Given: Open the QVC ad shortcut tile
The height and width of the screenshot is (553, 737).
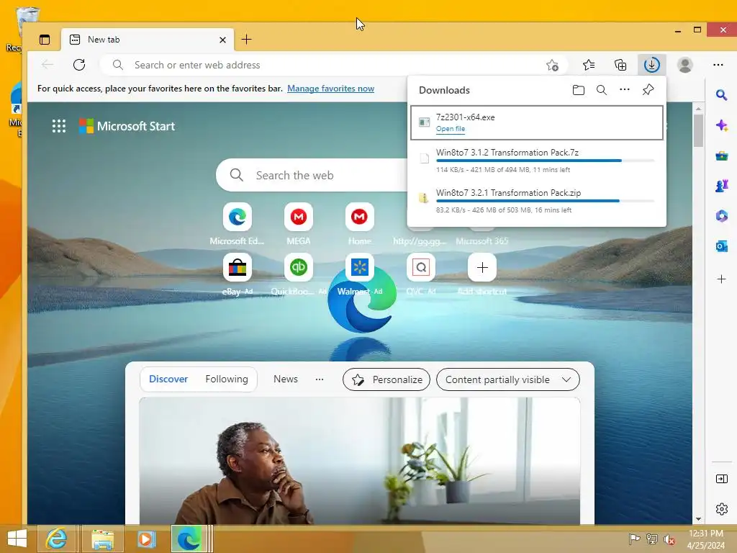Looking at the screenshot, I should click(x=420, y=268).
